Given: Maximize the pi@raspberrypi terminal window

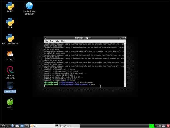Looking at the screenshot, I should tap(123, 38).
